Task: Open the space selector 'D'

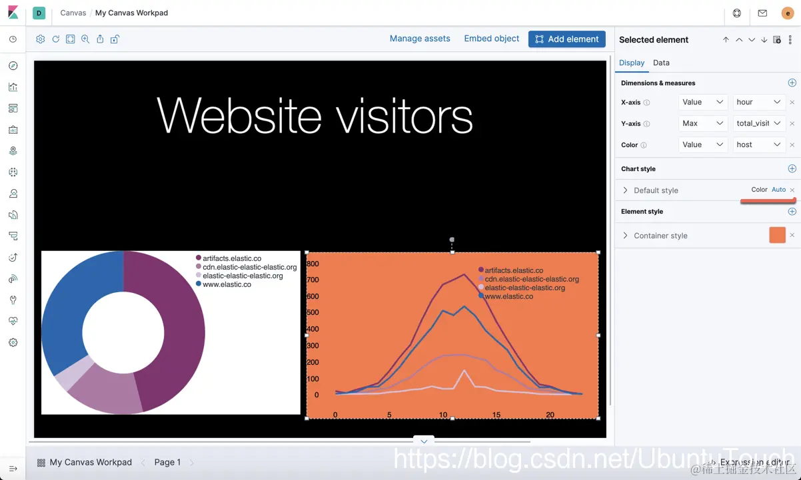Action: coord(39,13)
